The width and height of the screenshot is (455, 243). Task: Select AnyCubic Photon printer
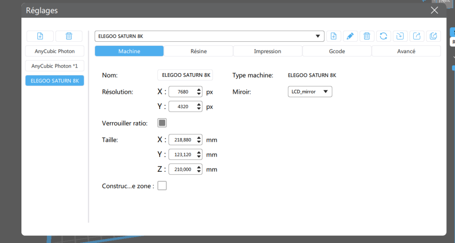(55, 51)
